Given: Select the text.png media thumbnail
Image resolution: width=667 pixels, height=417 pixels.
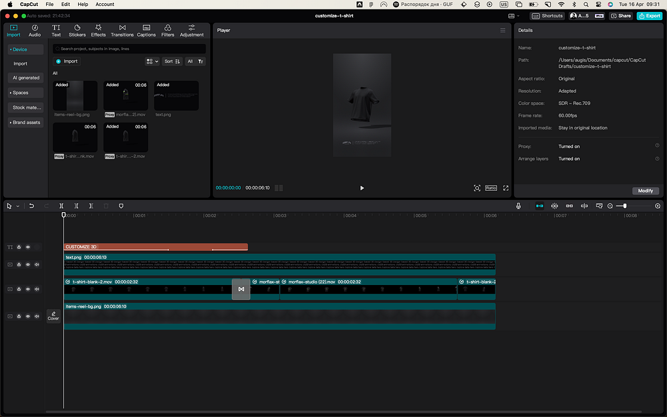Looking at the screenshot, I should [x=176, y=96].
